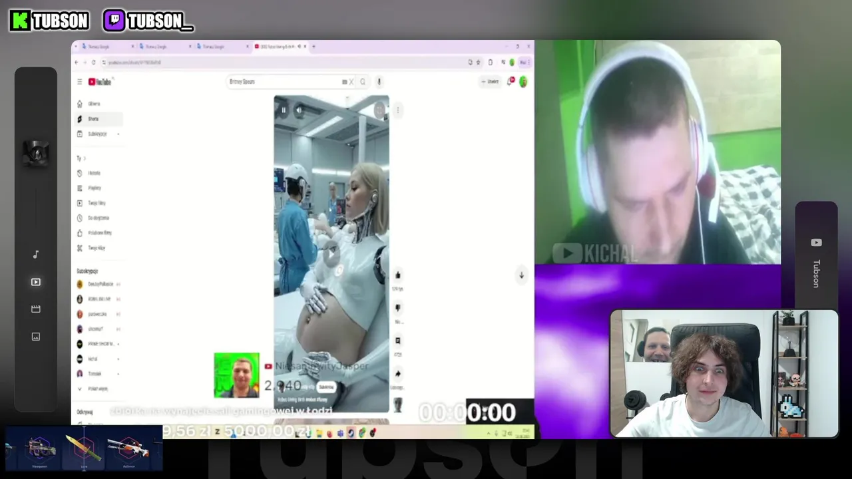Click Subskrybuj on the Short
852x479 pixels.
pos(326,387)
